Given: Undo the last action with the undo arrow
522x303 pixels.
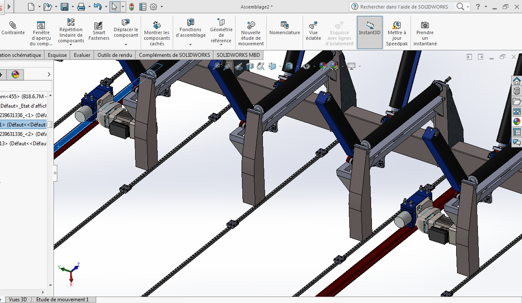Looking at the screenshot, I should click(97, 6).
